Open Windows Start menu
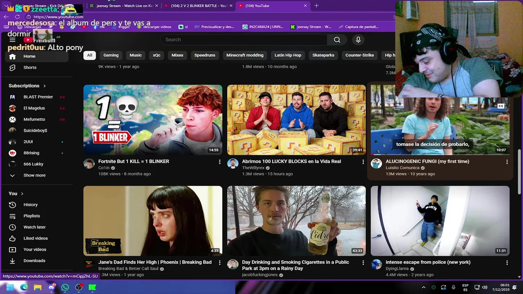This screenshot has height=294, width=523. click(x=10, y=287)
